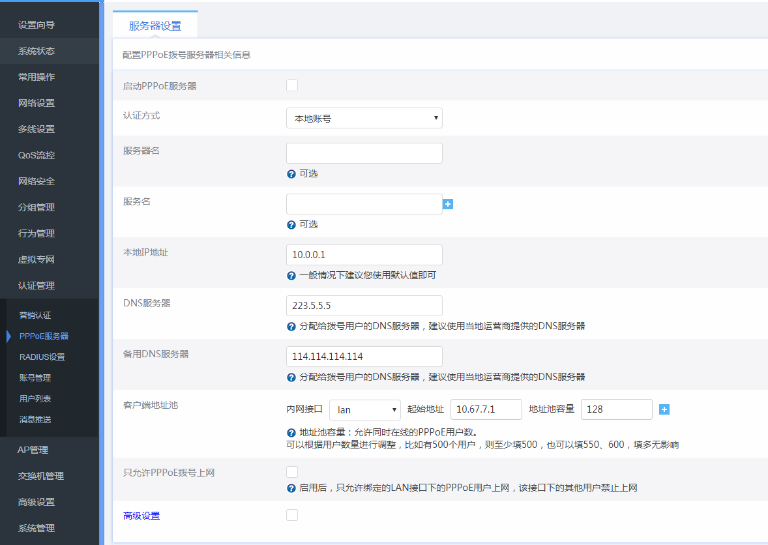Click help icon for 地址池容量 description
Image resolution: width=768 pixels, height=545 pixels.
291,432
